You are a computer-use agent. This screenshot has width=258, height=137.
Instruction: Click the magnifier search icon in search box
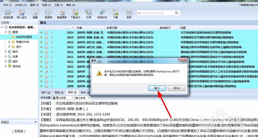click(176, 13)
